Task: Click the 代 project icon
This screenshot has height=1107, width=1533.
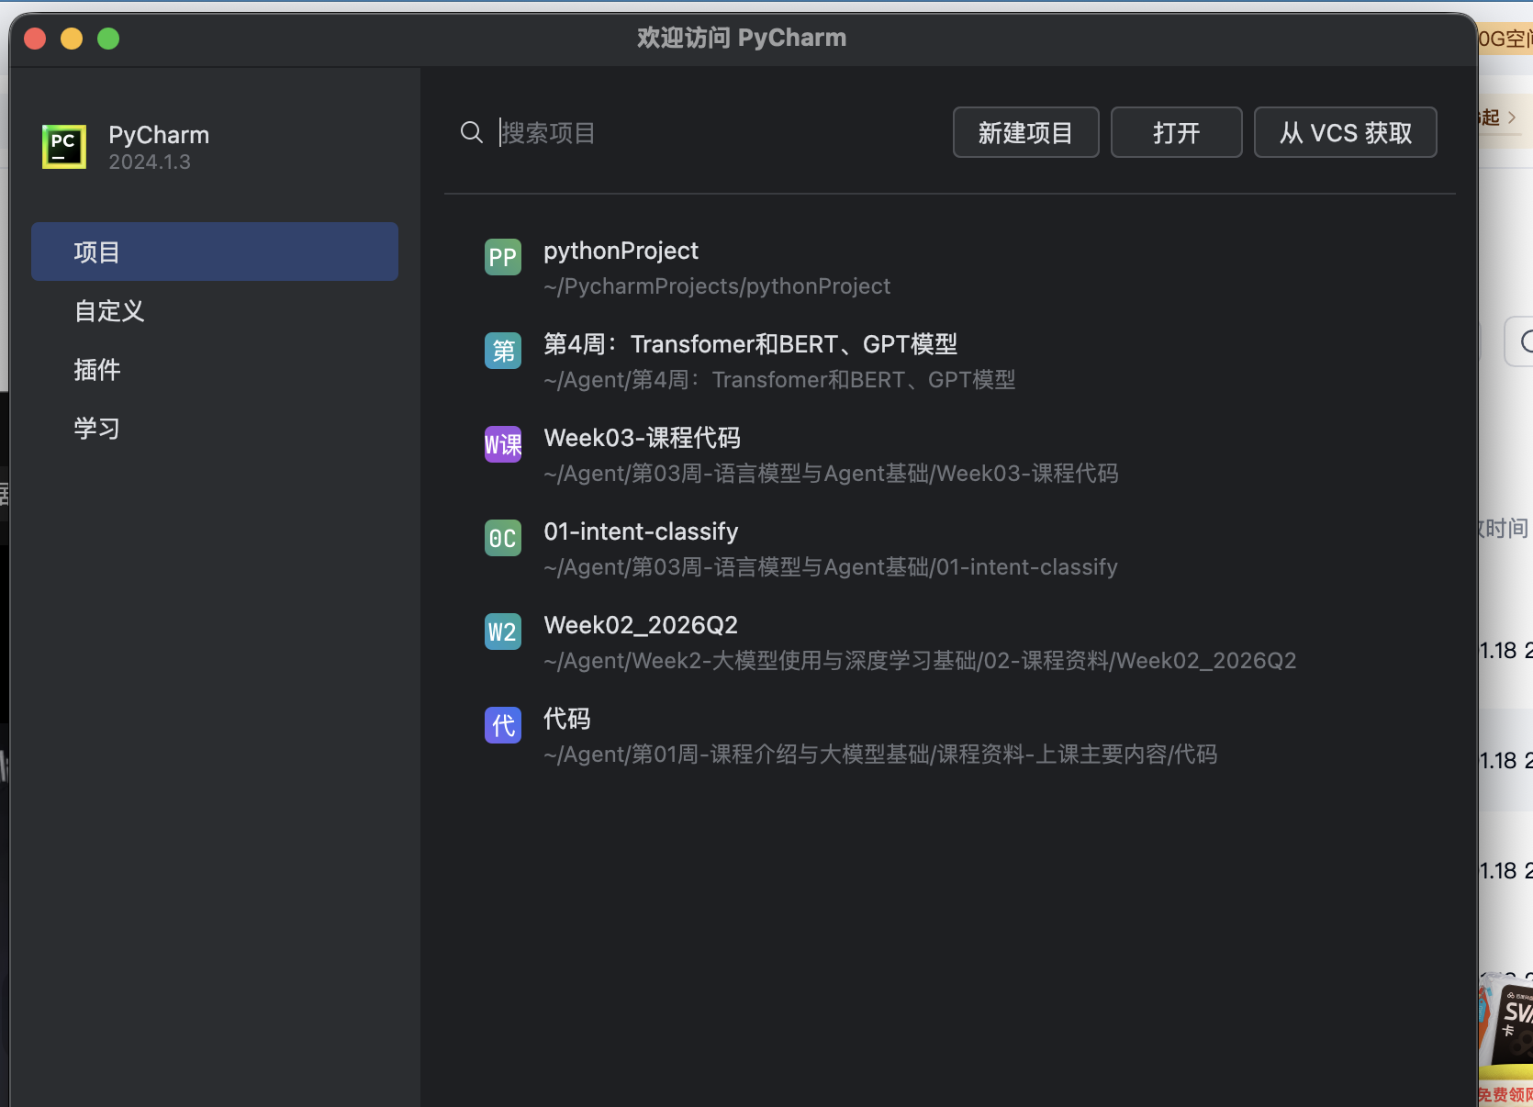Action: pyautogui.click(x=503, y=725)
